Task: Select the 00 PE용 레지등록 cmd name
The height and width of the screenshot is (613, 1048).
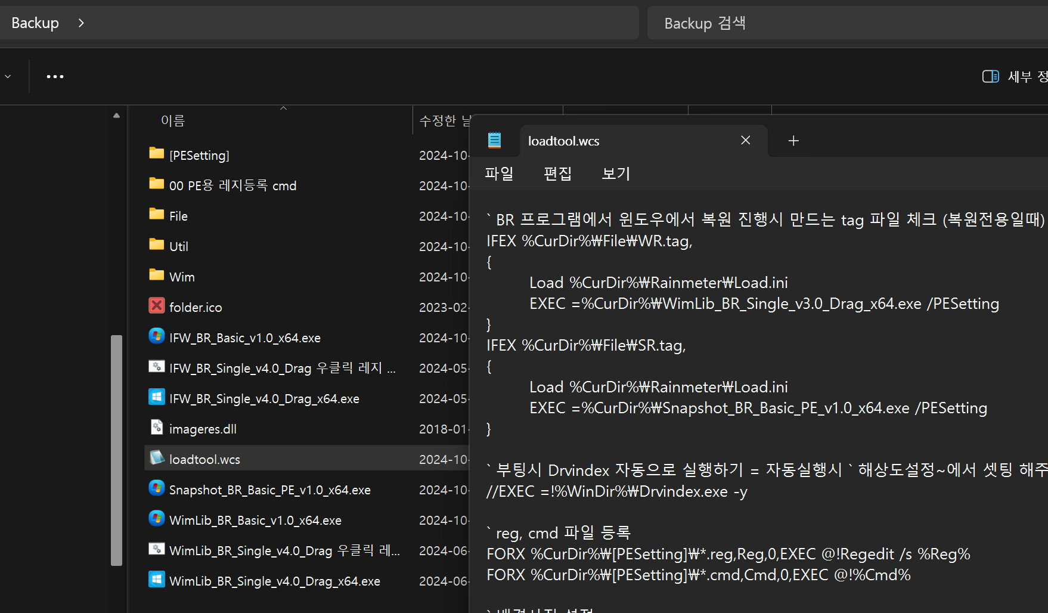Action: (232, 185)
